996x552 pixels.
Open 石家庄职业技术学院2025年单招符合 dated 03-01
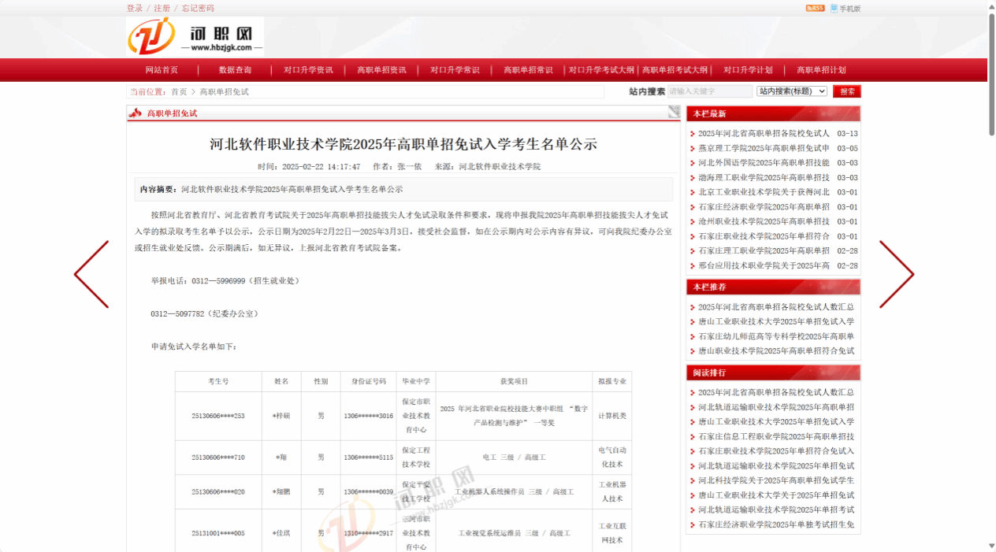(x=764, y=236)
